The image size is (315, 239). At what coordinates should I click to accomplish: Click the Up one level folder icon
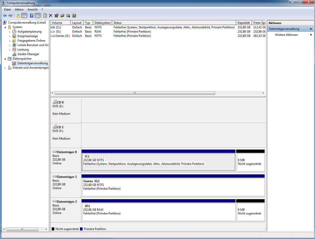click(x=18, y=16)
